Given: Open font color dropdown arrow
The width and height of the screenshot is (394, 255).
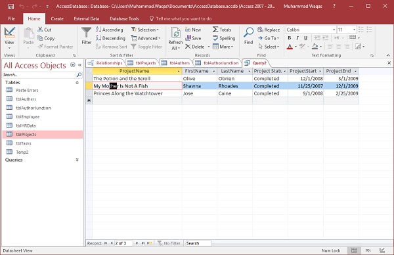Looking at the screenshot, I should (295, 47).
